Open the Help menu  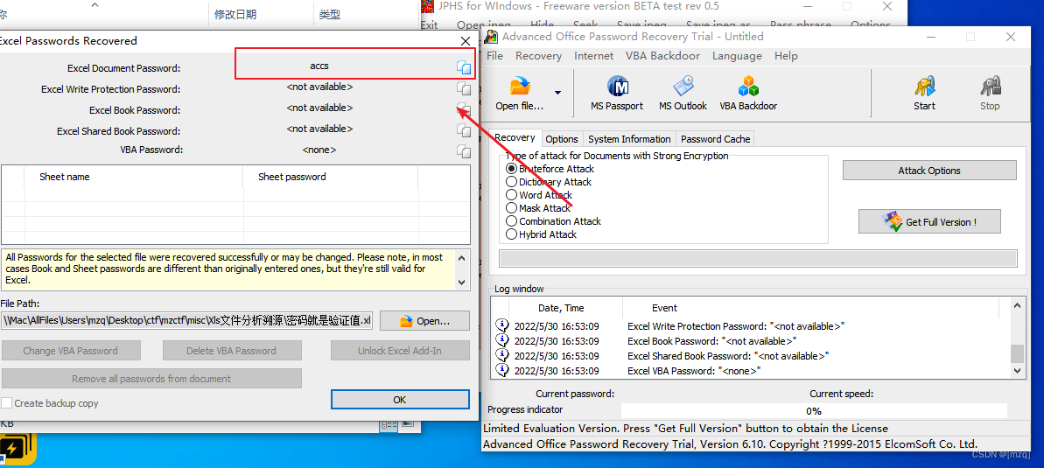tap(787, 56)
